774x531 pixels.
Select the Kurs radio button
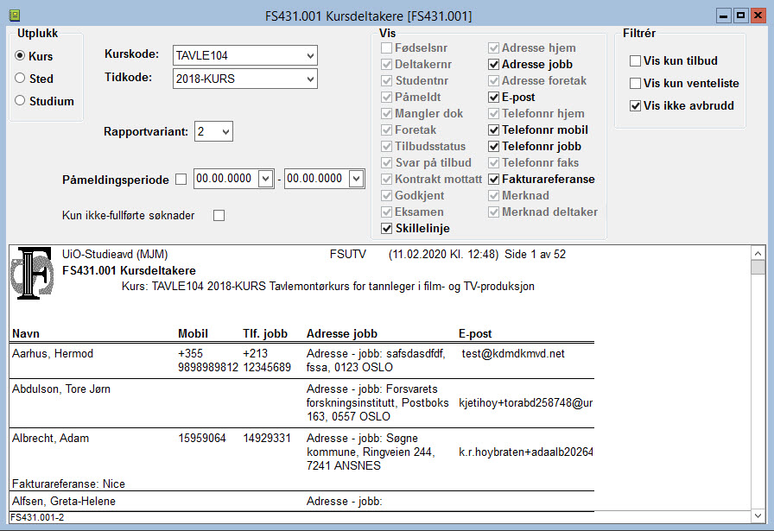click(20, 56)
